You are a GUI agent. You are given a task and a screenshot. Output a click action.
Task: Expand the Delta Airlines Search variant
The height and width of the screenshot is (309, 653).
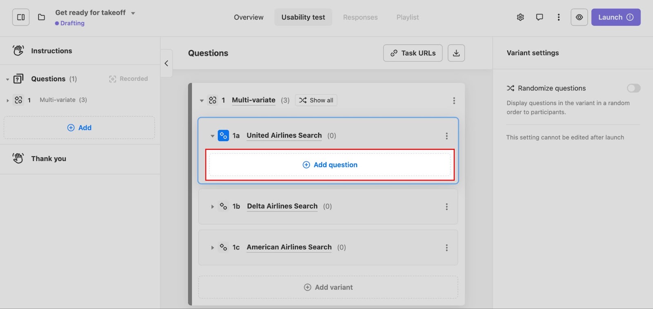(212, 207)
